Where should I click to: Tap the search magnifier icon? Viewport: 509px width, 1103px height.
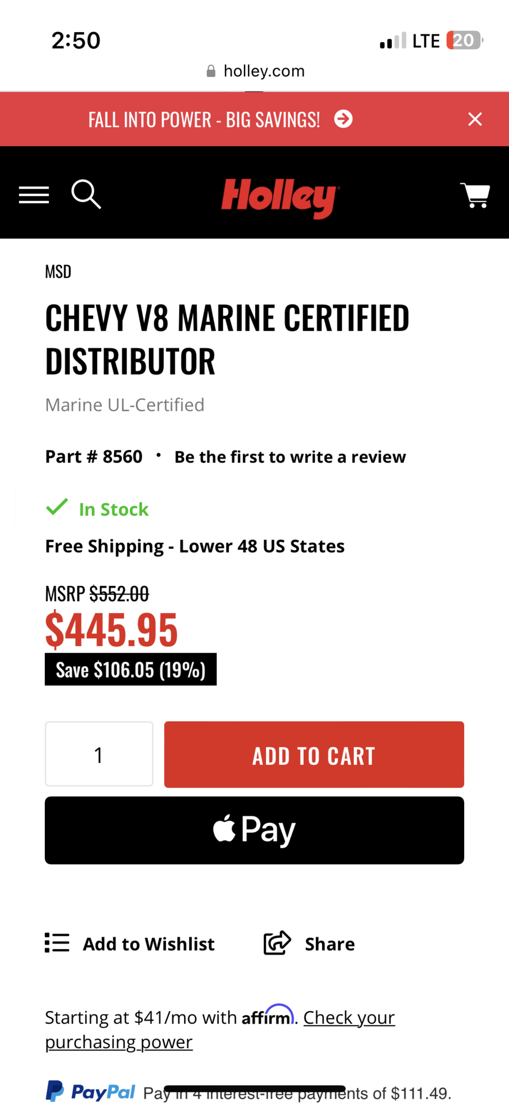click(x=86, y=194)
